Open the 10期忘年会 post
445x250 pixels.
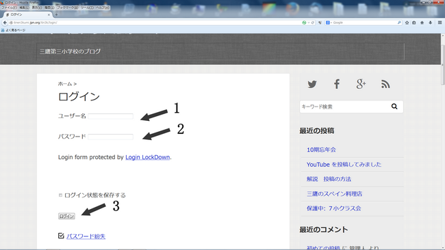pos(321,150)
